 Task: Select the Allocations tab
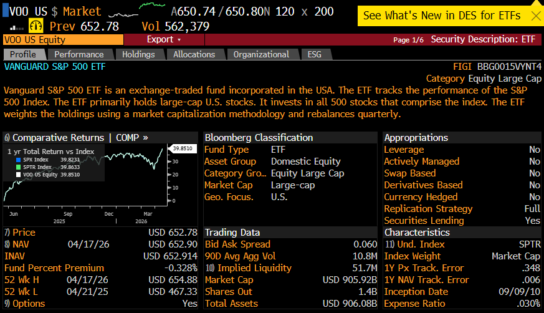click(x=194, y=54)
